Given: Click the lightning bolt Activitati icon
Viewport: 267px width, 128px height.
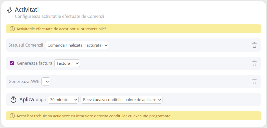Looking at the screenshot, I should (x=9, y=10).
